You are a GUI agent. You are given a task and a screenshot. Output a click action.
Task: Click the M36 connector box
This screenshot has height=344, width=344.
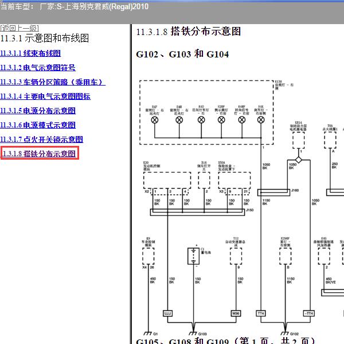coord(236,313)
